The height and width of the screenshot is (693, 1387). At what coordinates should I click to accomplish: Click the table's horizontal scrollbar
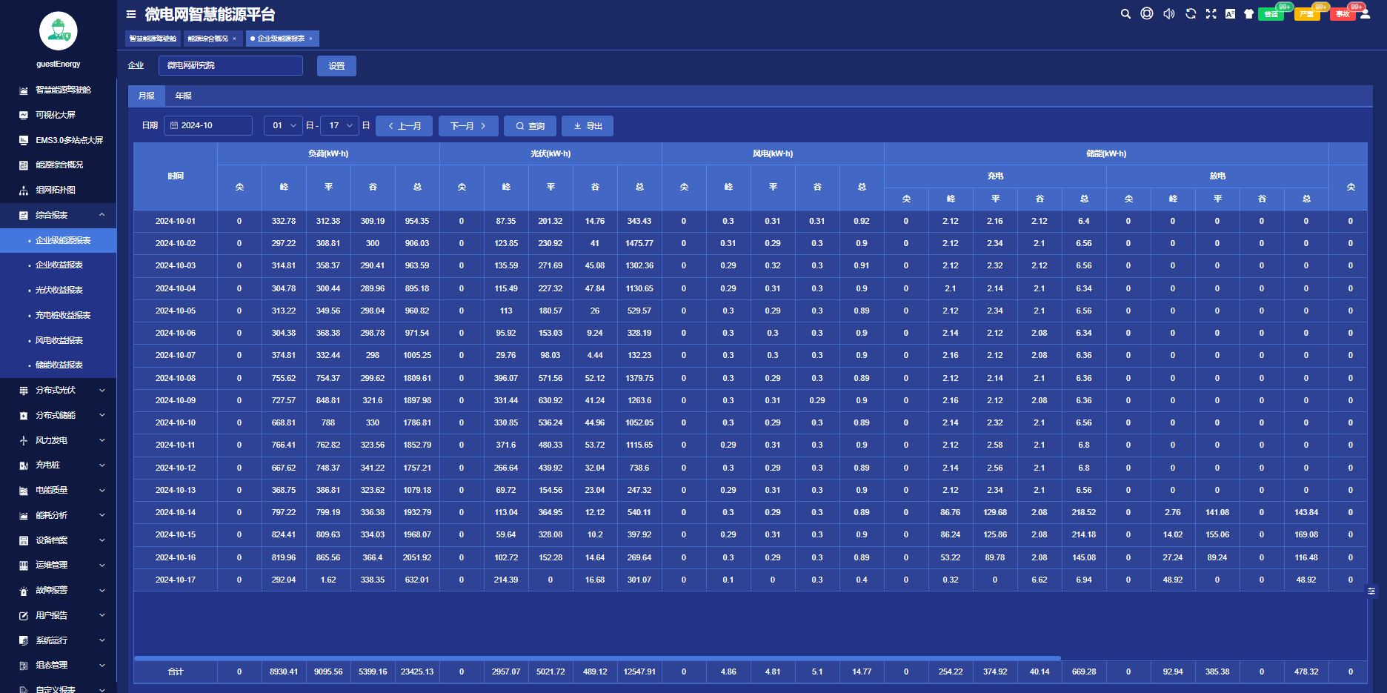click(596, 657)
